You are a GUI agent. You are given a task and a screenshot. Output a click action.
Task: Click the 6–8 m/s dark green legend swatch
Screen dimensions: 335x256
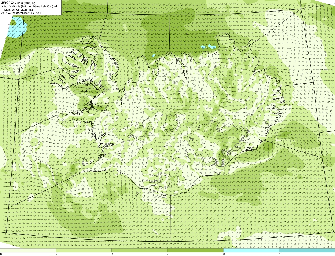(x=195, y=250)
